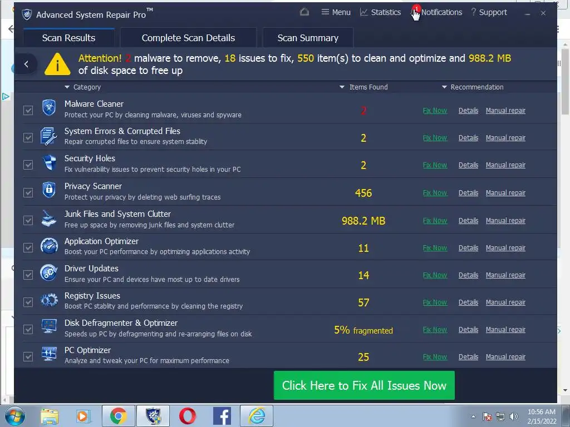The width and height of the screenshot is (570, 427).
Task: Uncheck the Registry Issues checkbox
Action: click(x=28, y=302)
